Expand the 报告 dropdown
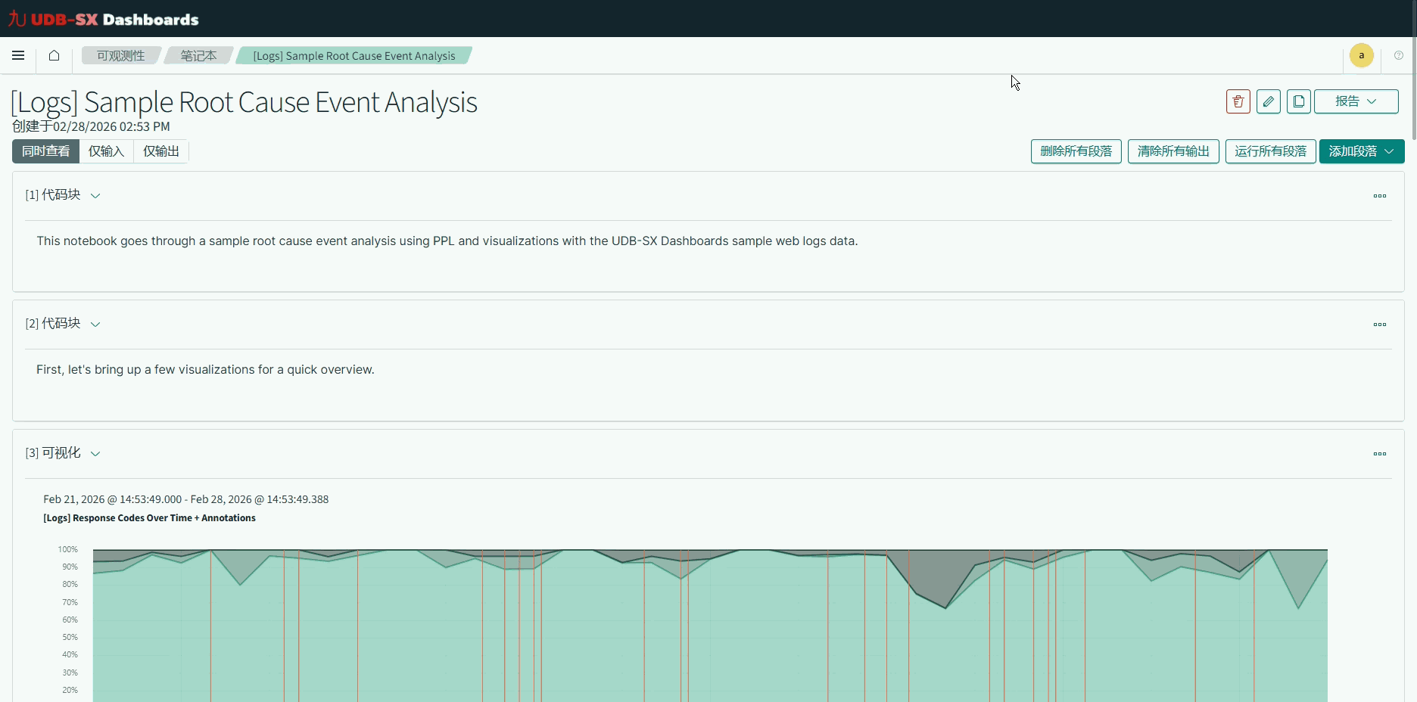 [1356, 101]
